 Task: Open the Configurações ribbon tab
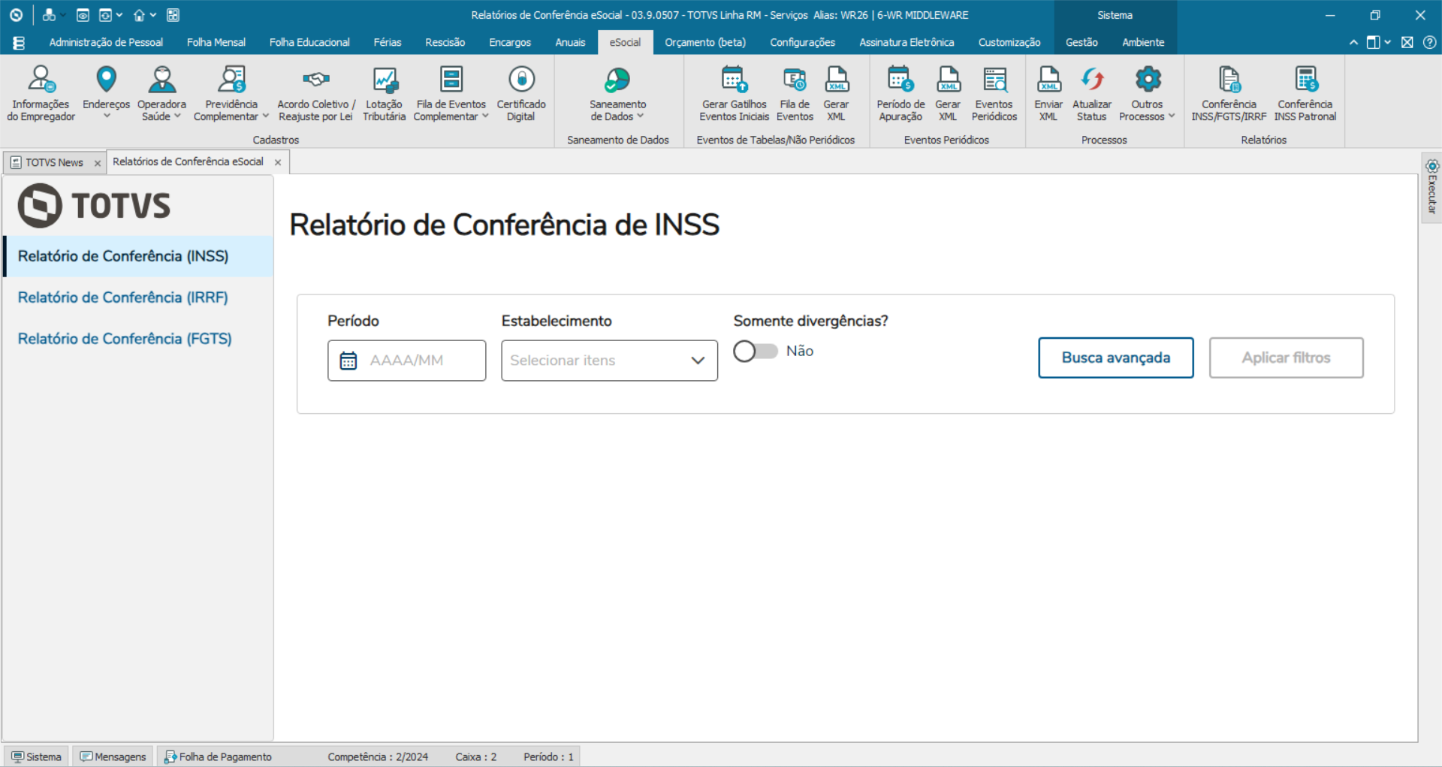803,43
